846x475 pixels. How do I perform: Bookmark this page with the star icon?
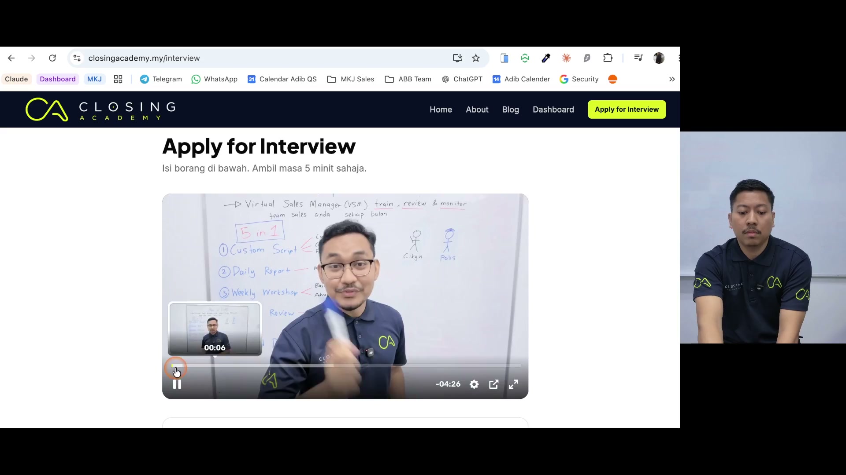[476, 58]
